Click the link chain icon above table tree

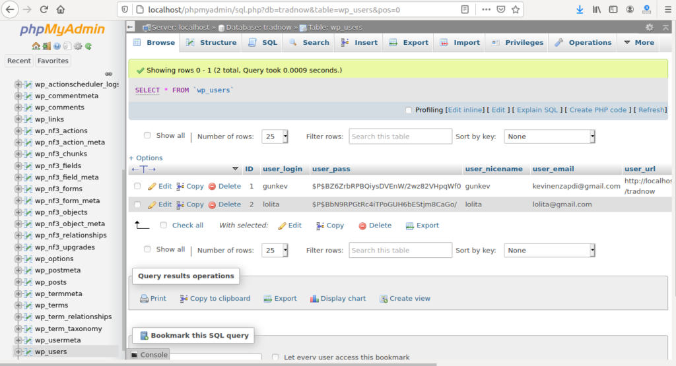tap(109, 74)
